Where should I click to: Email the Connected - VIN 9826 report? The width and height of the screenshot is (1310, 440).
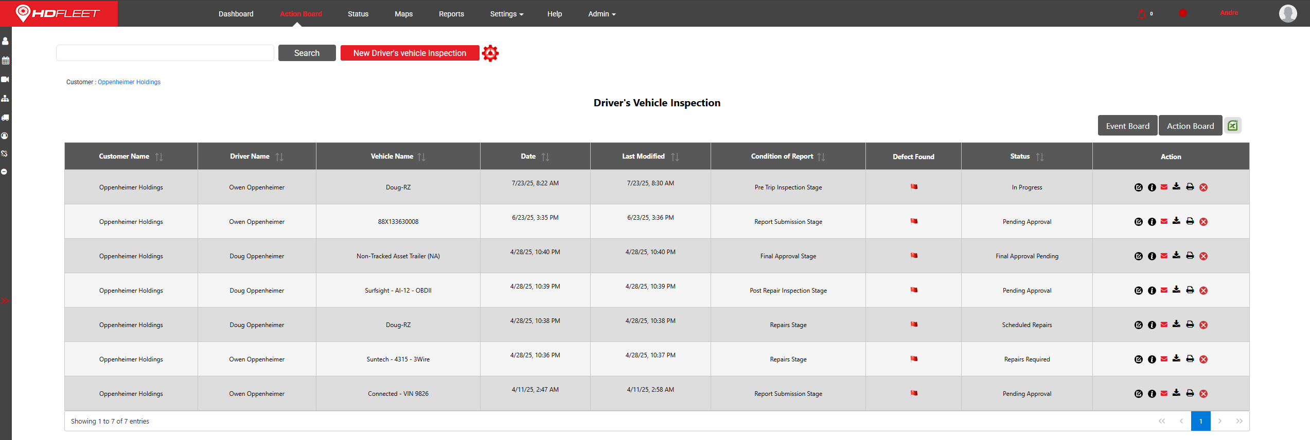tap(1164, 393)
